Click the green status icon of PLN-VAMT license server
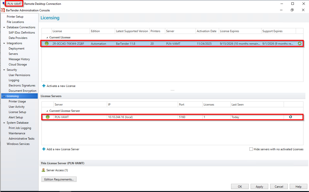 point(48,117)
